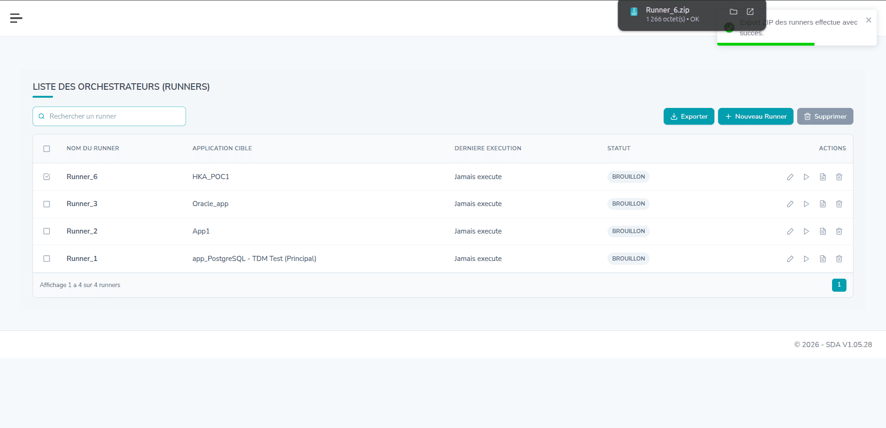Click the BROUILLON badge for Runner_1

(x=628, y=259)
